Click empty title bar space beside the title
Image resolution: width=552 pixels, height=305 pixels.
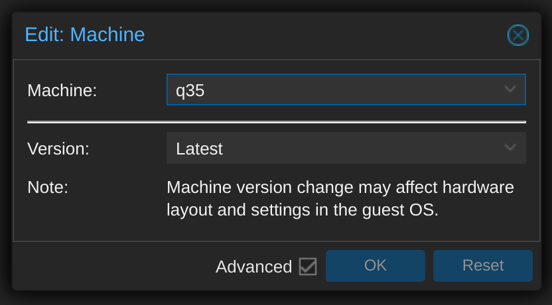318,34
